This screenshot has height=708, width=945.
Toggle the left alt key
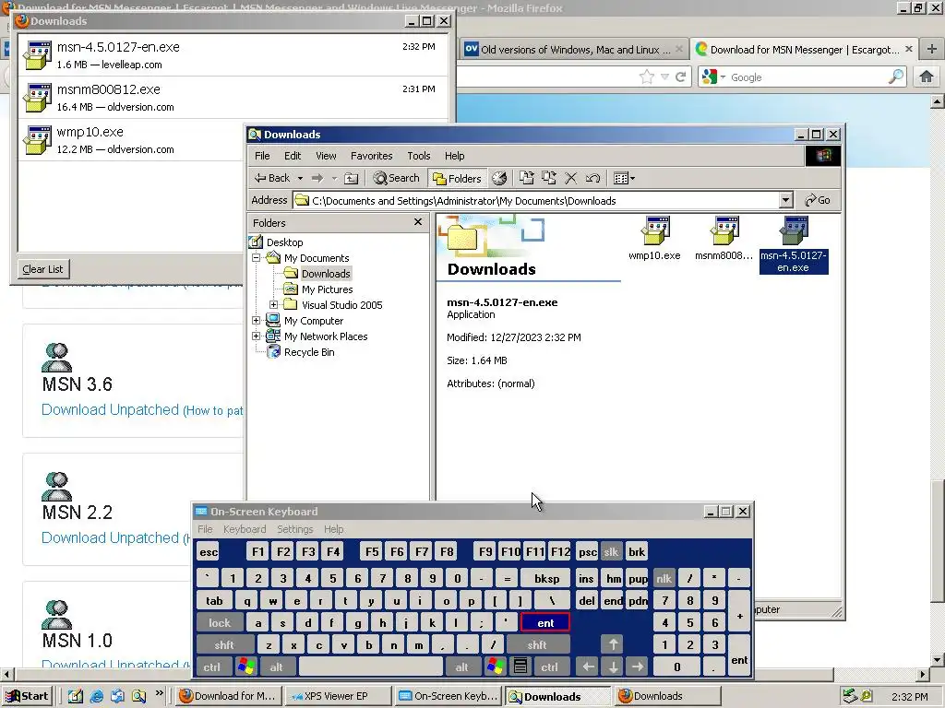coord(277,667)
